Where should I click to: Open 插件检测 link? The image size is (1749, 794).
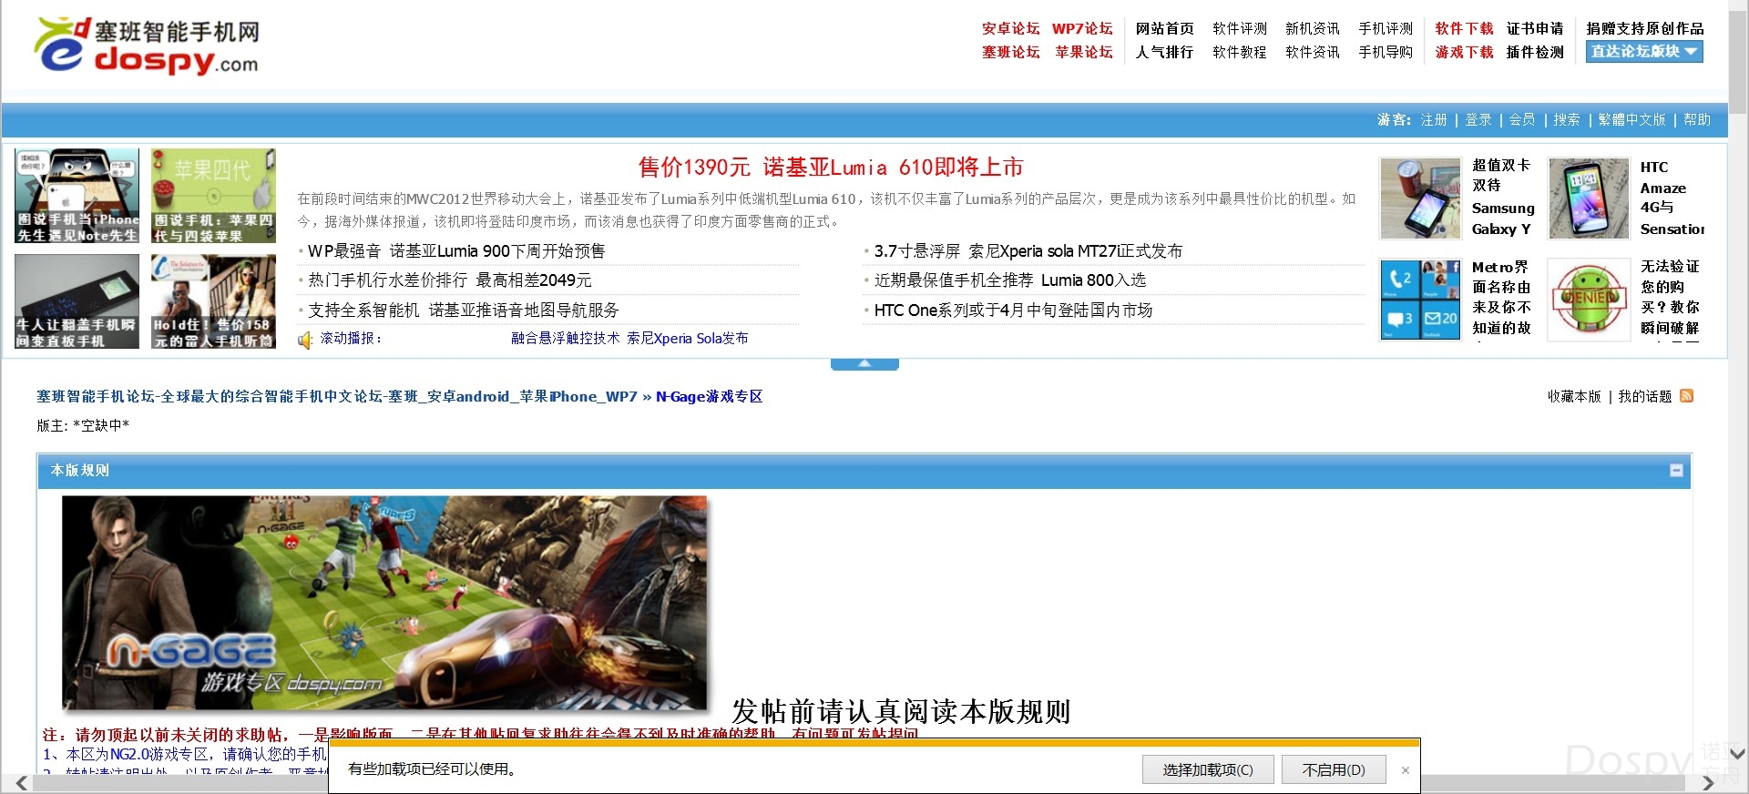tap(1535, 52)
